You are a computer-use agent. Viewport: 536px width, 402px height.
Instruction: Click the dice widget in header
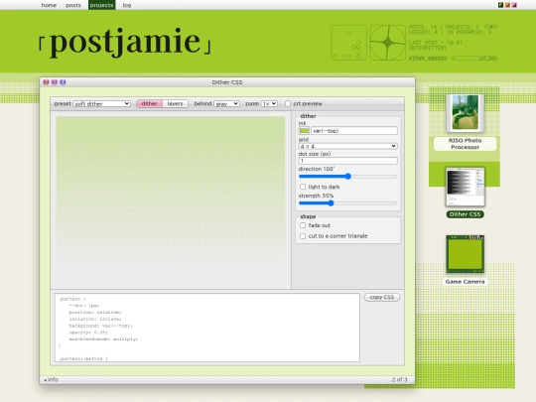tap(348, 43)
